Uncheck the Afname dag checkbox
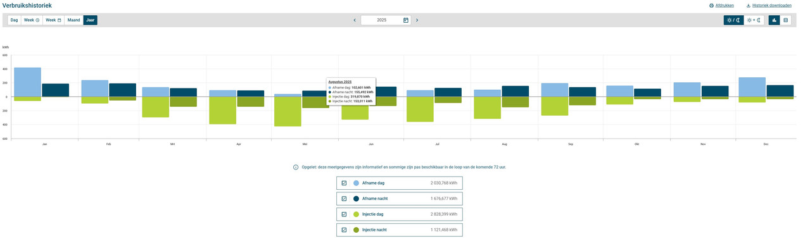This screenshot has height=241, width=810. pyautogui.click(x=344, y=183)
